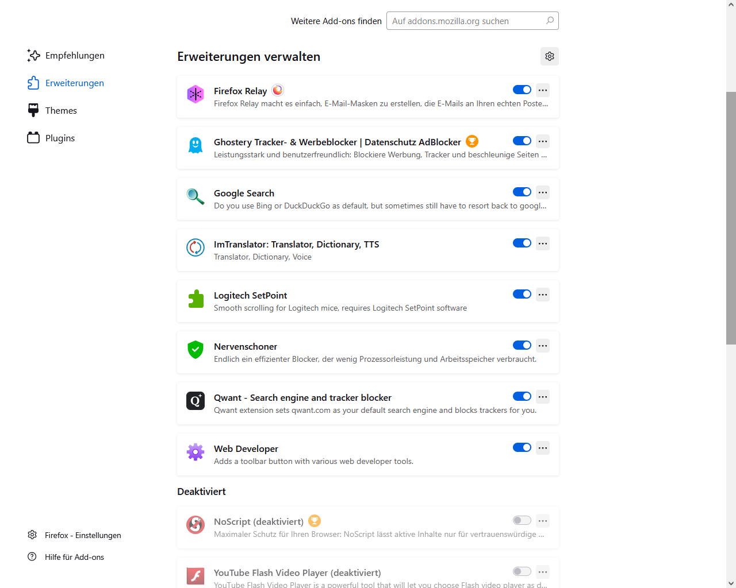
Task: Click the Firefox Relay extension icon
Action: pos(195,94)
